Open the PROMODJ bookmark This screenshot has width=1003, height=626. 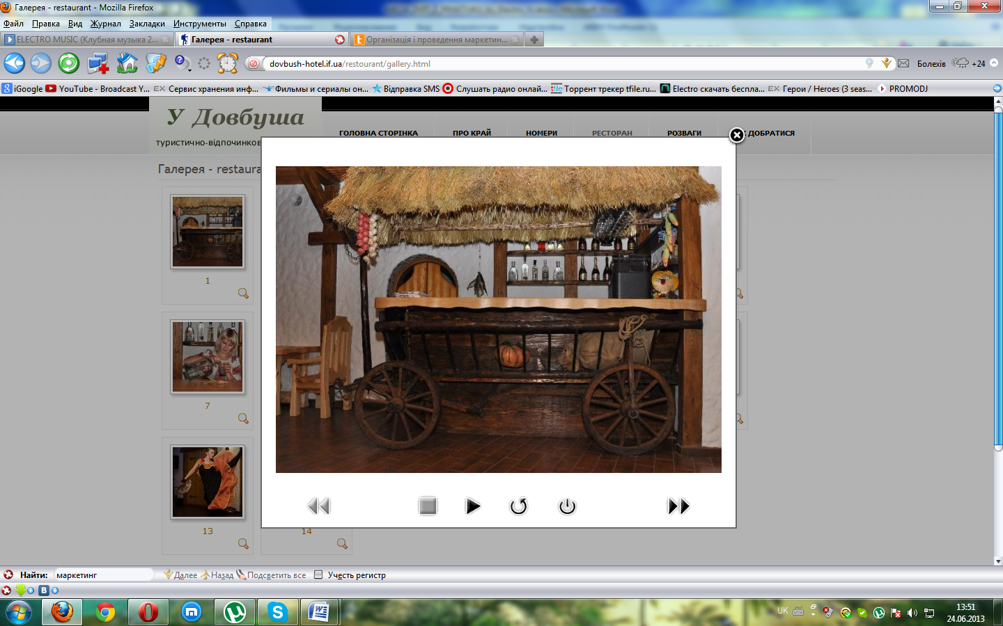[x=903, y=88]
